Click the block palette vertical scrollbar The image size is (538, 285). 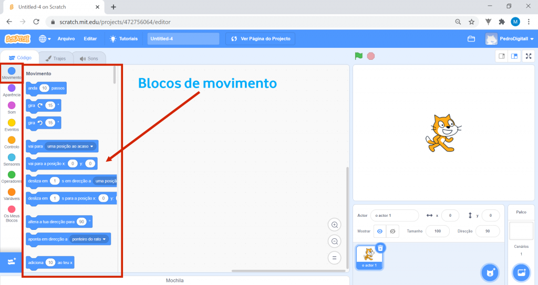(x=115, y=75)
